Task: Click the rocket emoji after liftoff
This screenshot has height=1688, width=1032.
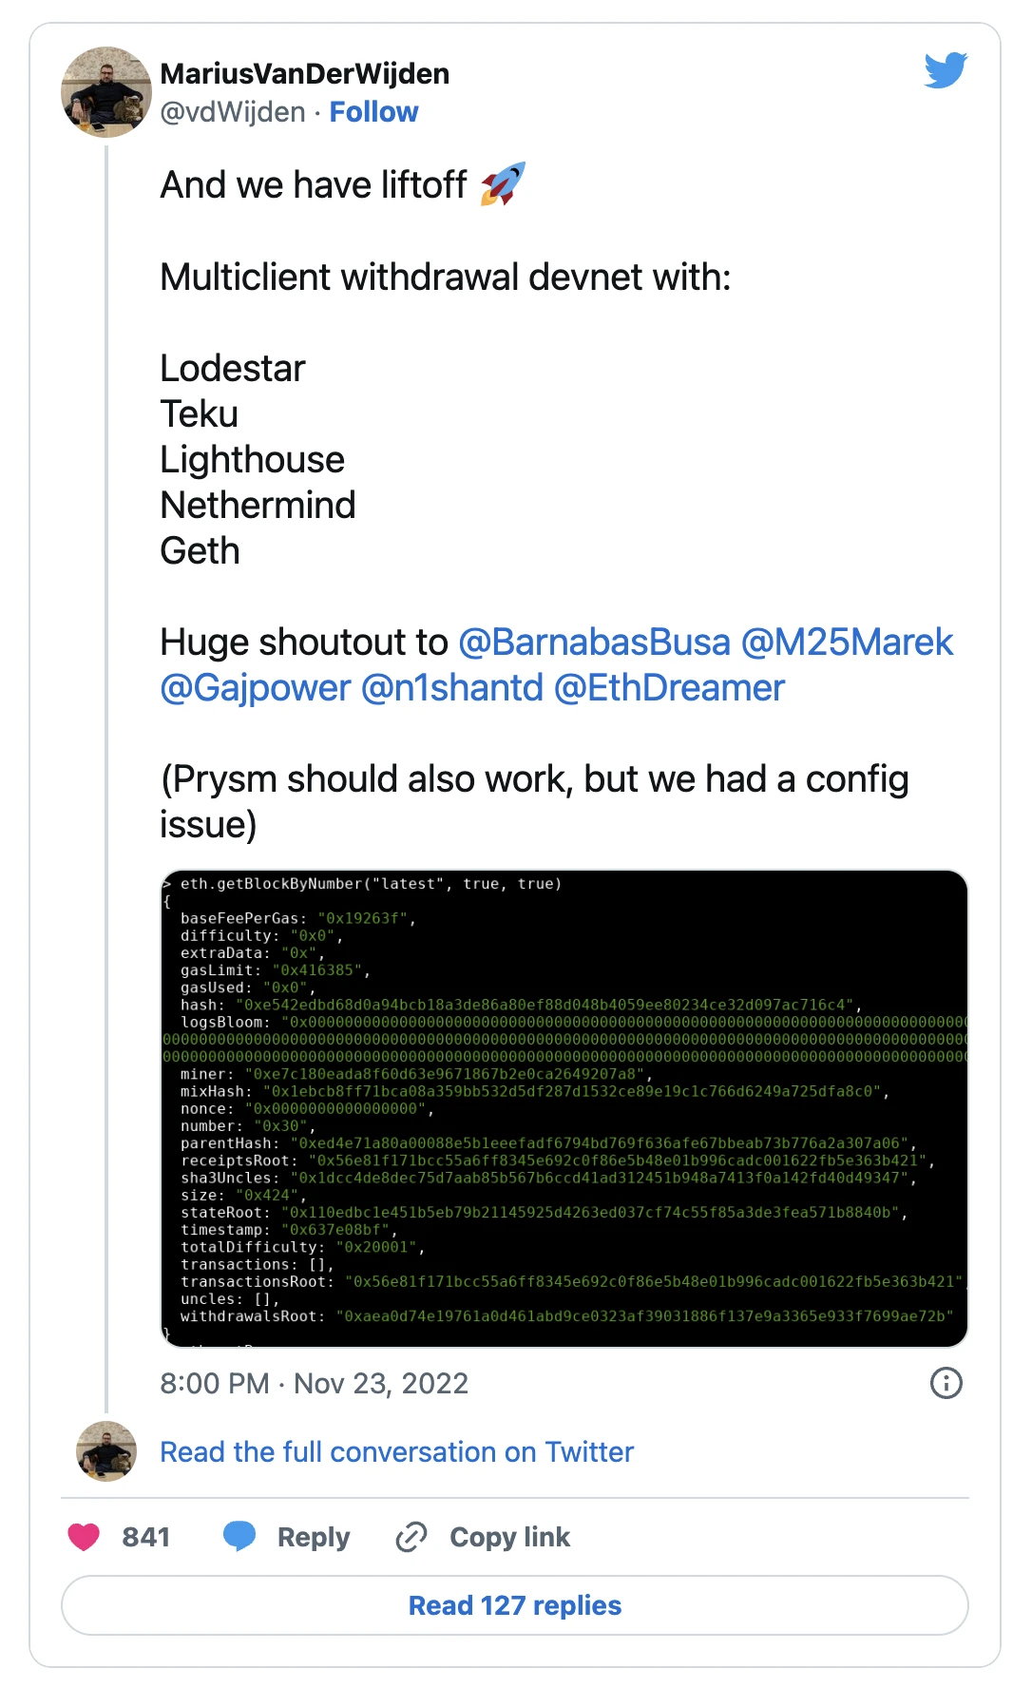Action: click(503, 184)
